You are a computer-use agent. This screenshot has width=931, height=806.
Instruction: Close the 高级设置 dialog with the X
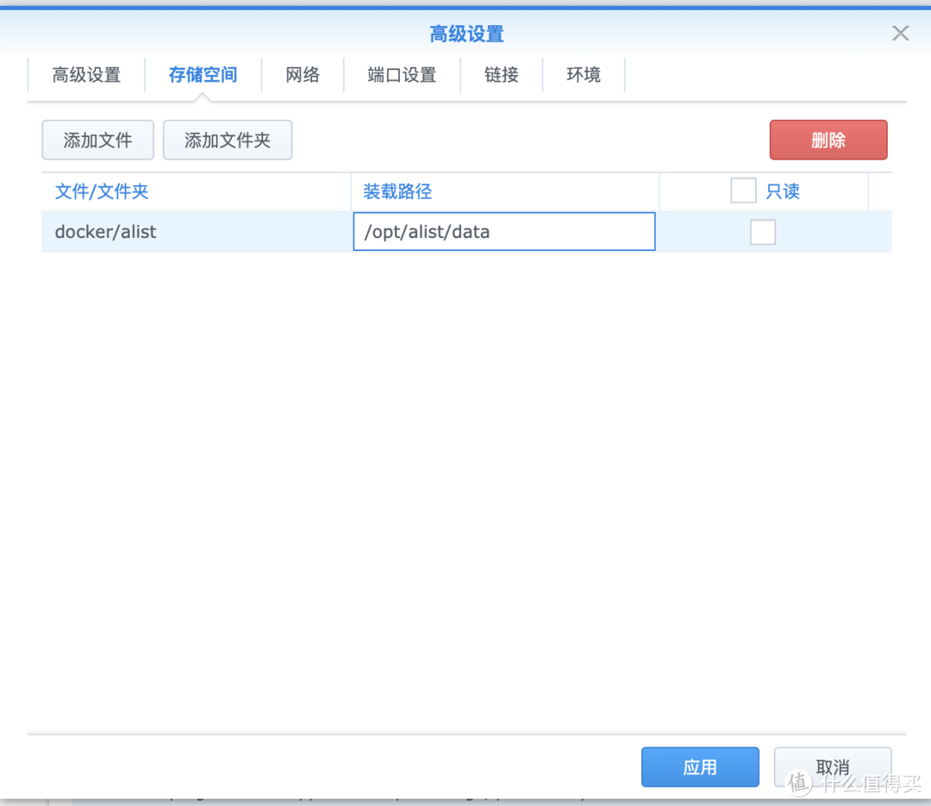(900, 33)
